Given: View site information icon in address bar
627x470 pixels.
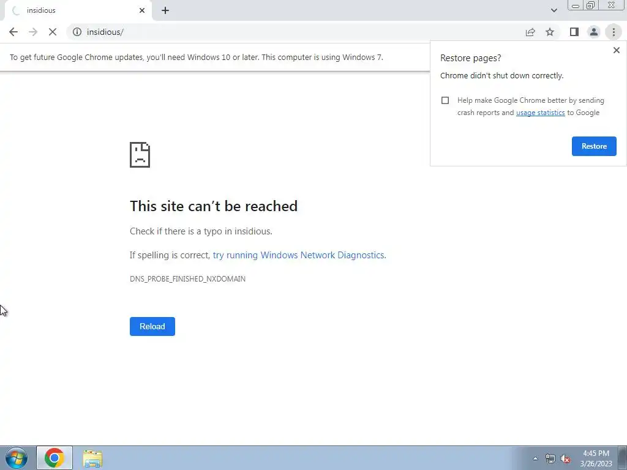Looking at the screenshot, I should click(77, 32).
